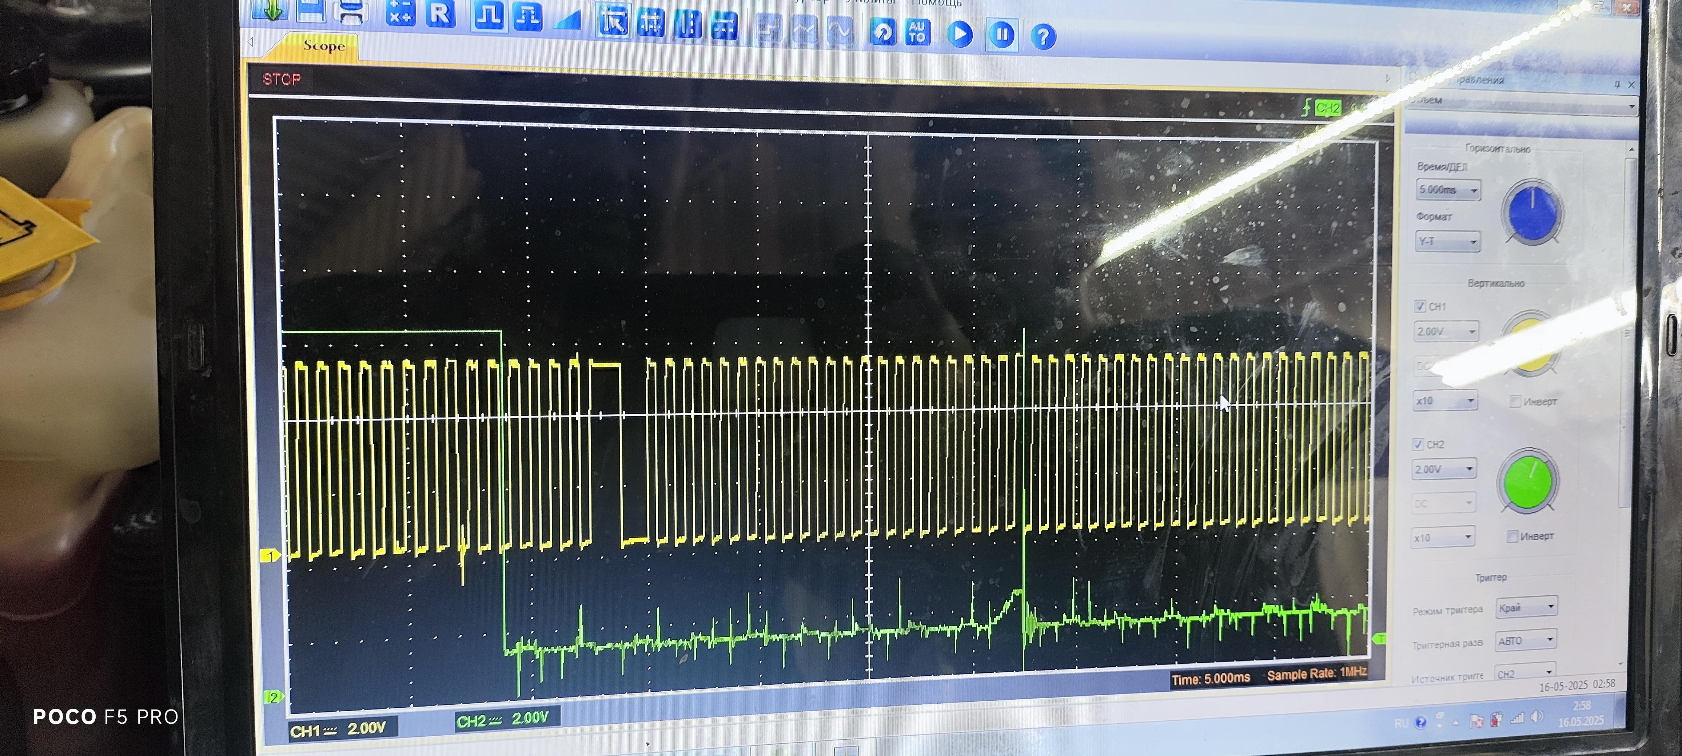The height and width of the screenshot is (756, 1682).
Task: Open help with question mark icon
Action: pos(1043,37)
